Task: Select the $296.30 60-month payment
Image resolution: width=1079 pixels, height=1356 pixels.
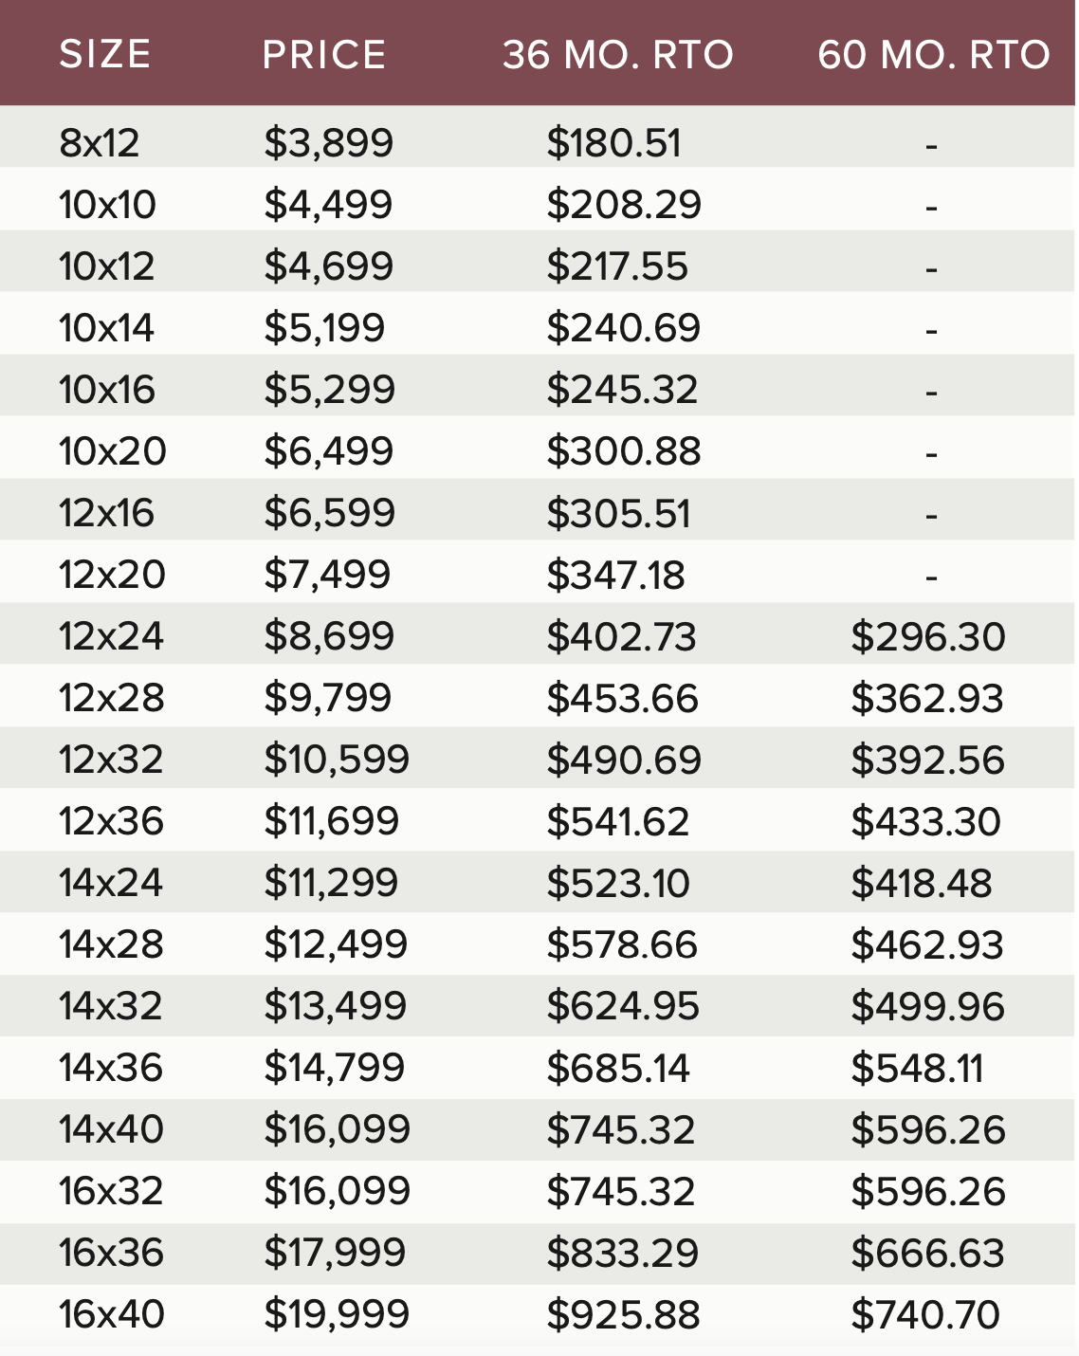Action: [928, 636]
